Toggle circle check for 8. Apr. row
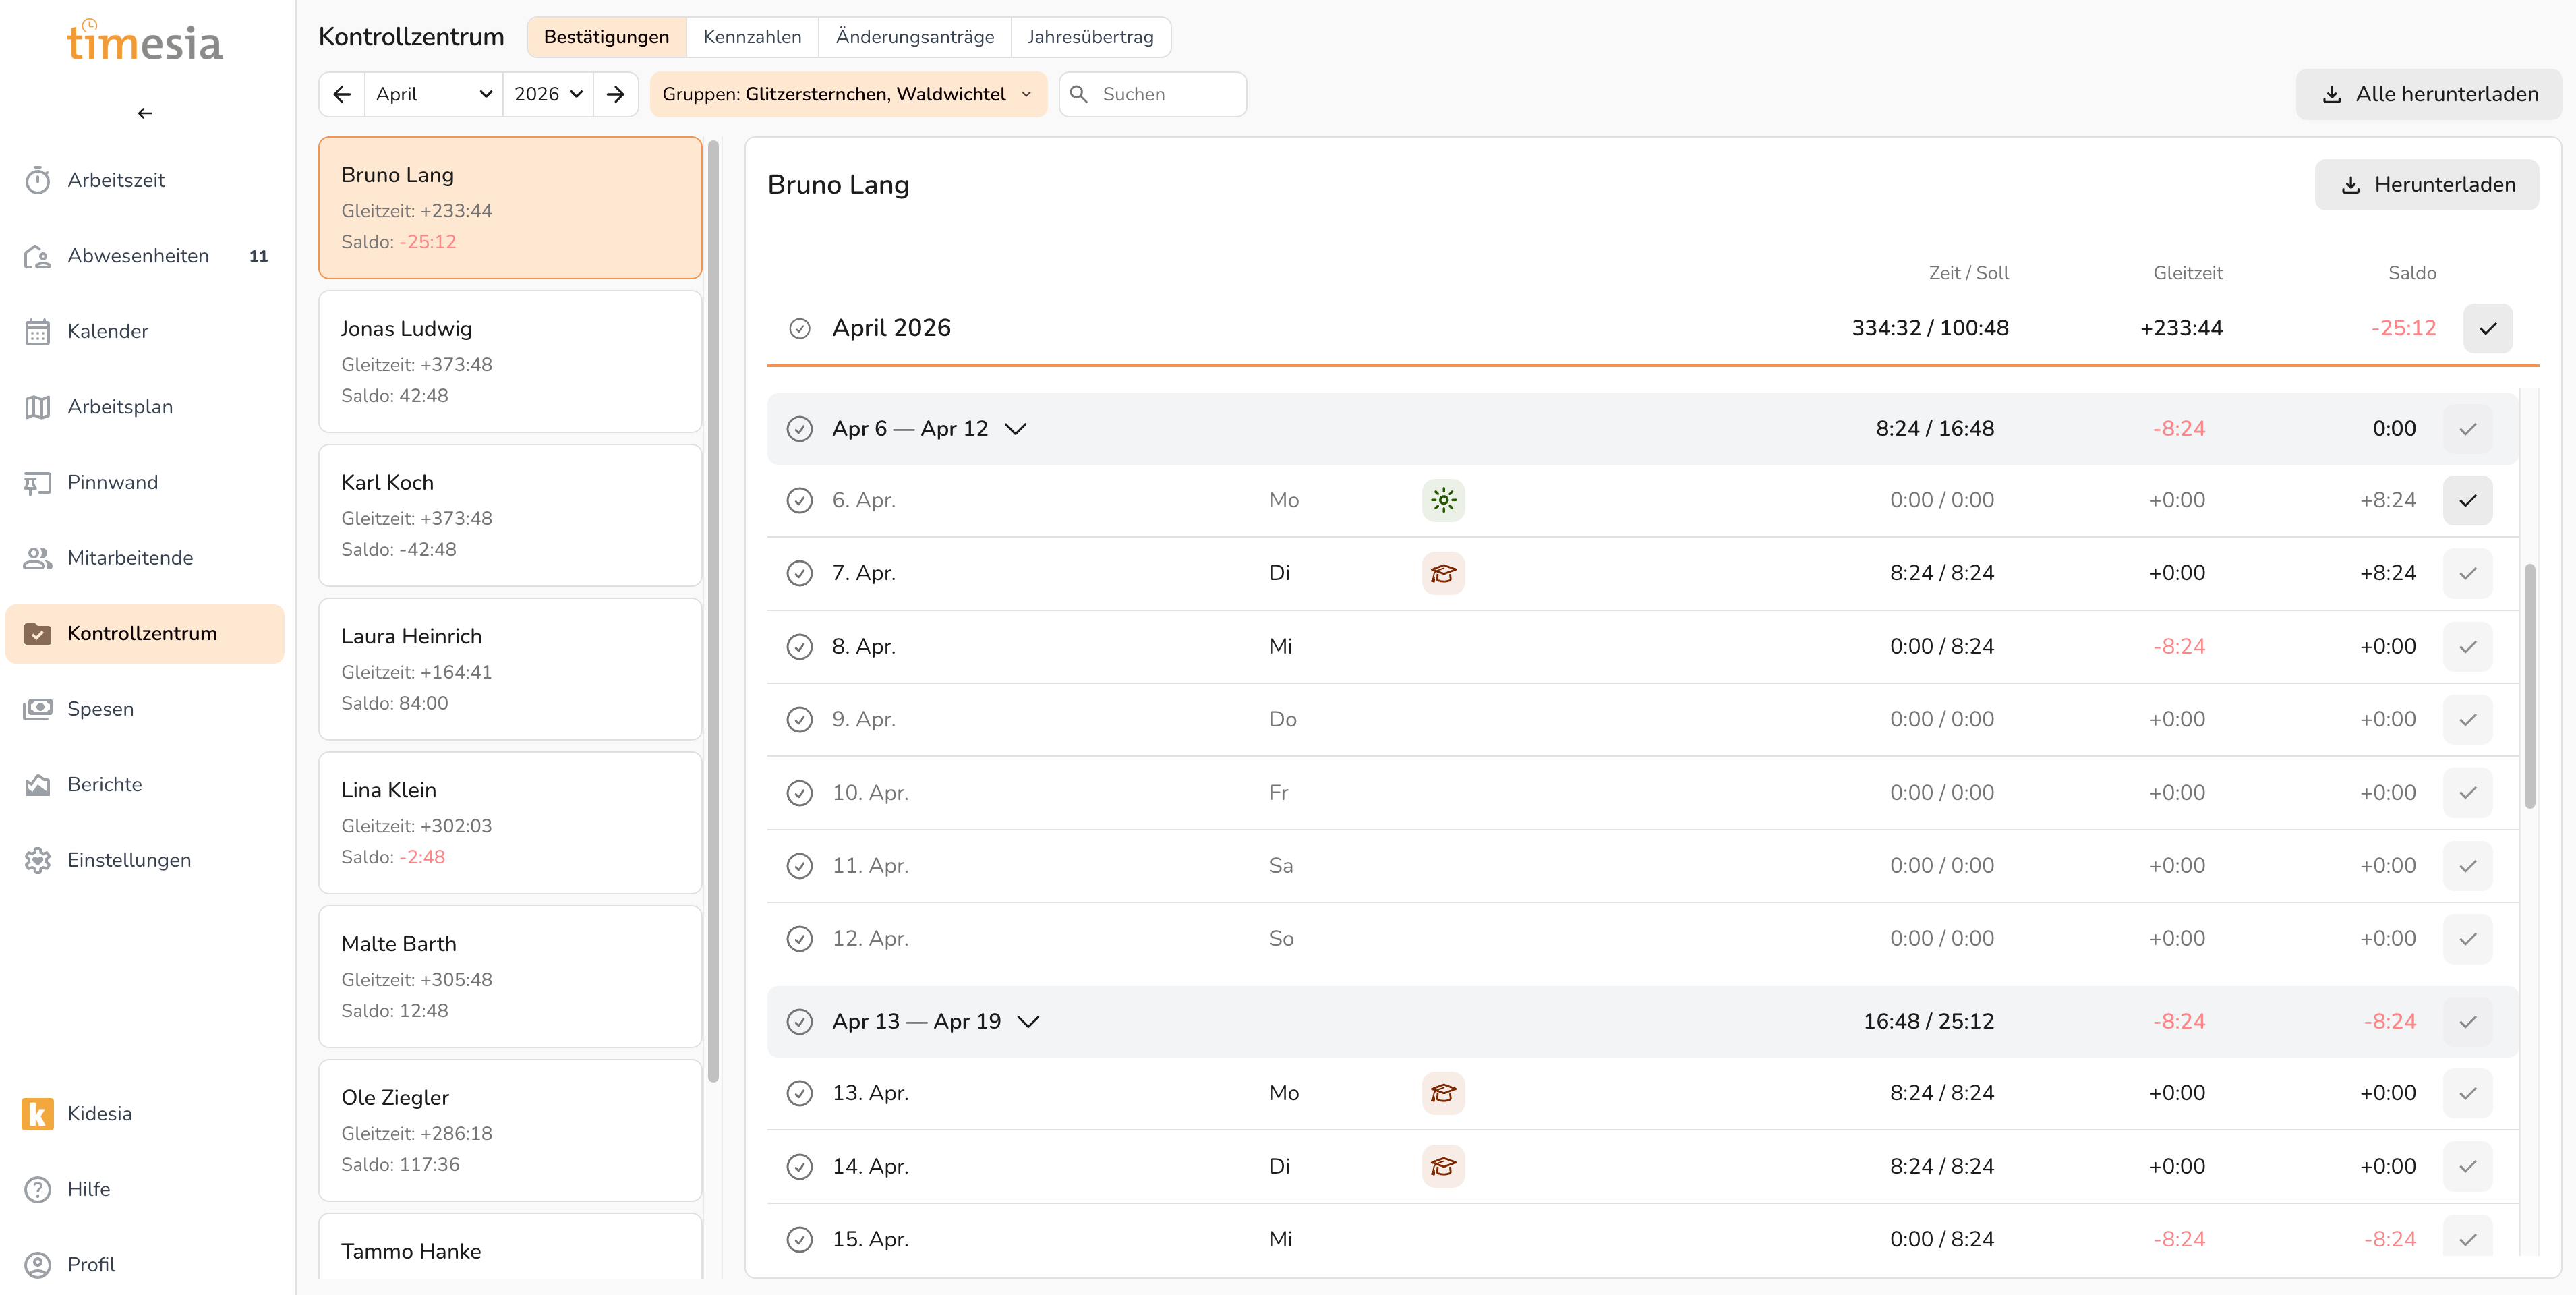Image resolution: width=2576 pixels, height=1295 pixels. click(799, 646)
